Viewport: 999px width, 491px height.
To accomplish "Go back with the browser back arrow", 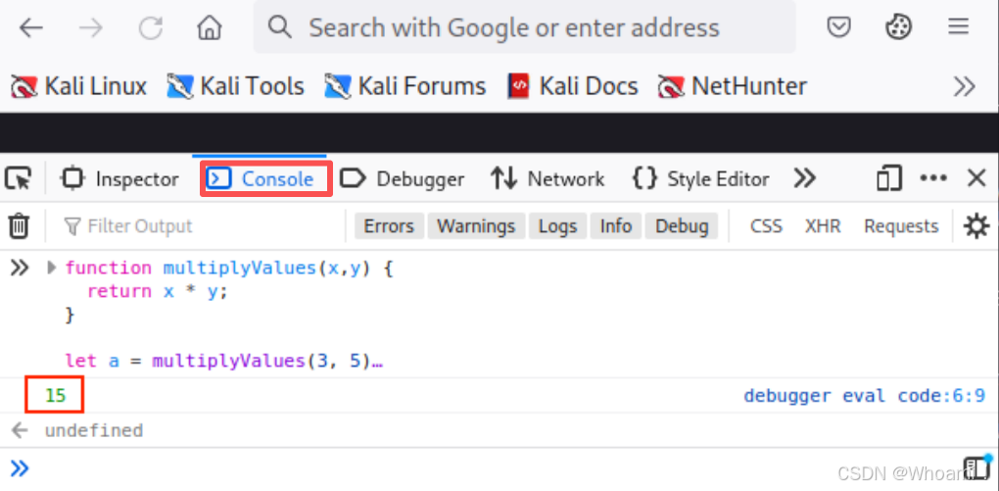I will [30, 26].
